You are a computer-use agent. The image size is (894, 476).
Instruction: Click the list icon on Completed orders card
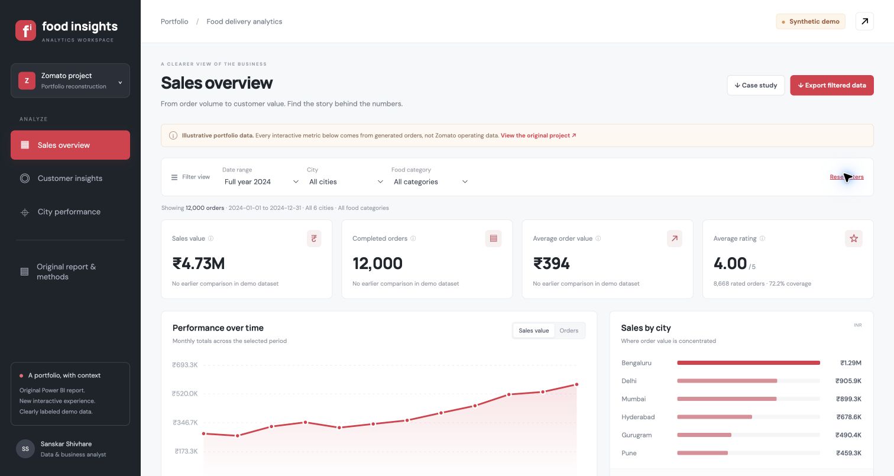[493, 238]
